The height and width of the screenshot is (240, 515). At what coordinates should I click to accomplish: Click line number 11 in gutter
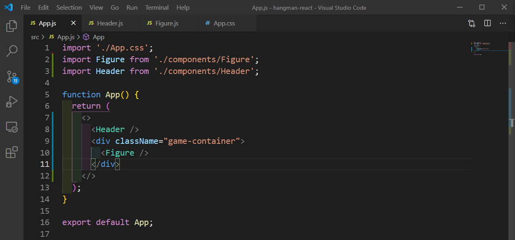click(x=45, y=164)
